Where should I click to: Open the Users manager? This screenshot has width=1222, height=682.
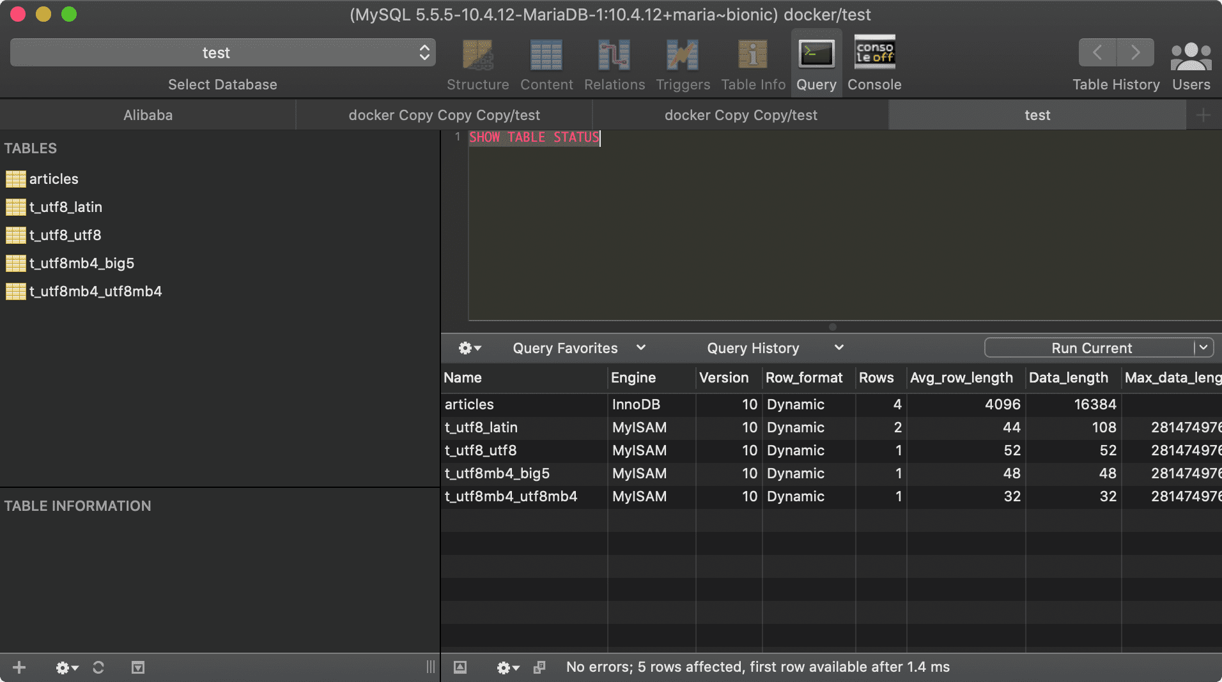[x=1191, y=62]
